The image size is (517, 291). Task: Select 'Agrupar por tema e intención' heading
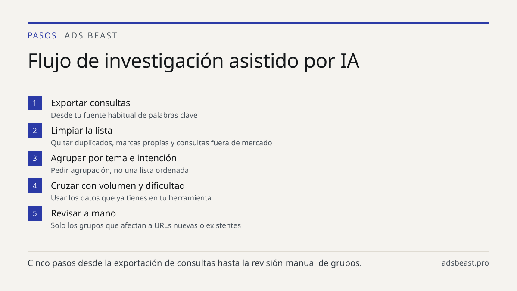(114, 158)
